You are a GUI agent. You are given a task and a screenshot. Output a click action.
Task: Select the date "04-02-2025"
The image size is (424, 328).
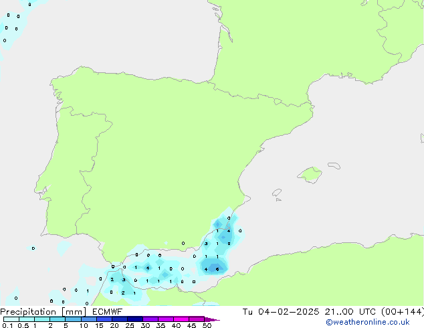[288, 312]
